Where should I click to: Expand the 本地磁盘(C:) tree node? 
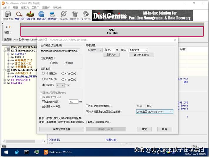click(x=9, y=60)
